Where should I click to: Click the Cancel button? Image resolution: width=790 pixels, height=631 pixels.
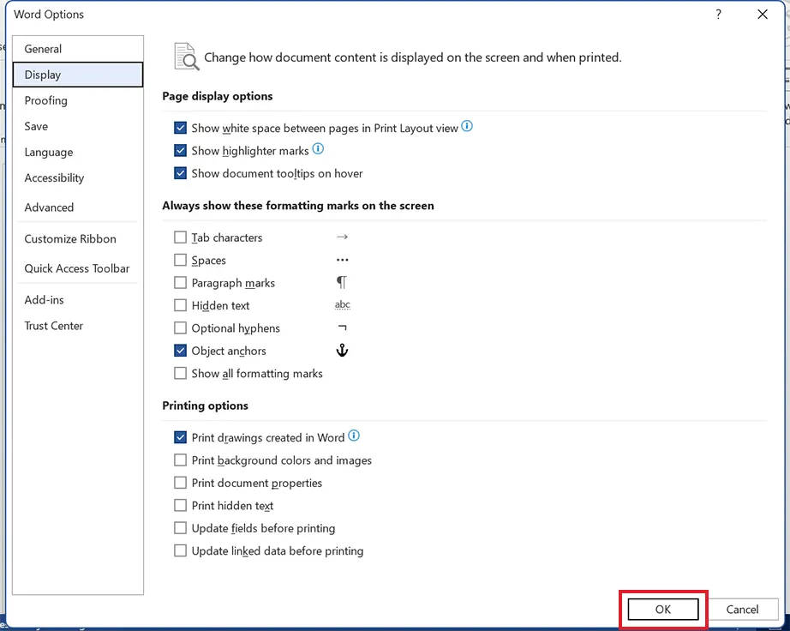tap(742, 610)
